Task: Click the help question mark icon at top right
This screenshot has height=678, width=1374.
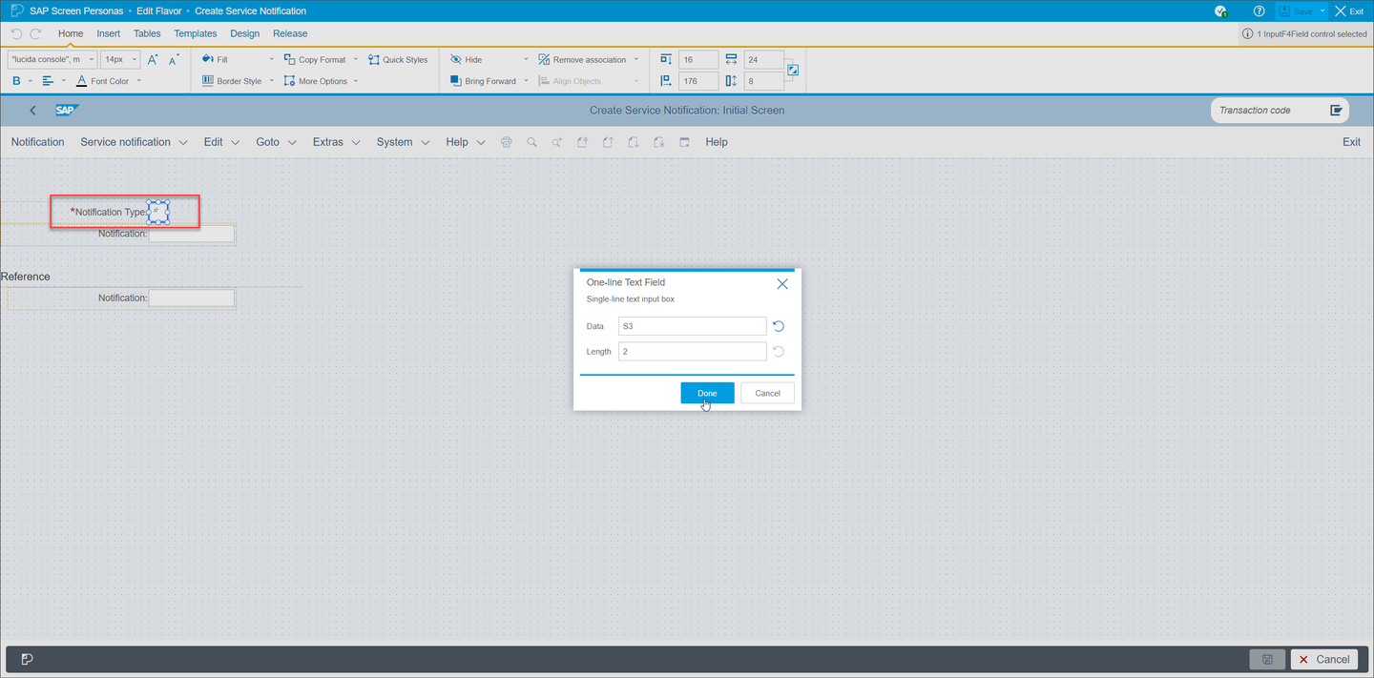Action: point(1259,11)
